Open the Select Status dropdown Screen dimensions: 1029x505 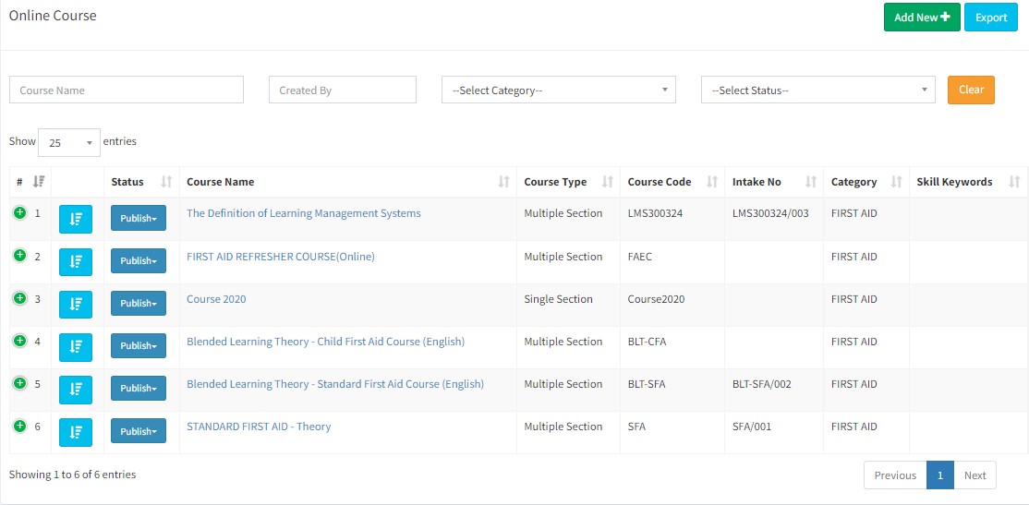817,90
